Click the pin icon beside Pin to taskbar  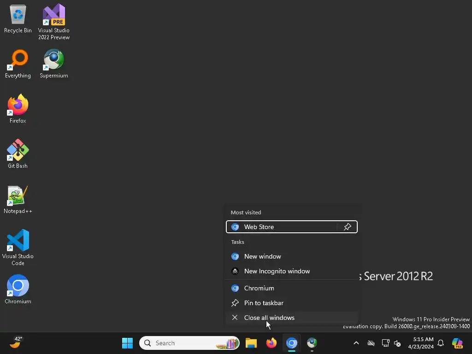pos(235,303)
